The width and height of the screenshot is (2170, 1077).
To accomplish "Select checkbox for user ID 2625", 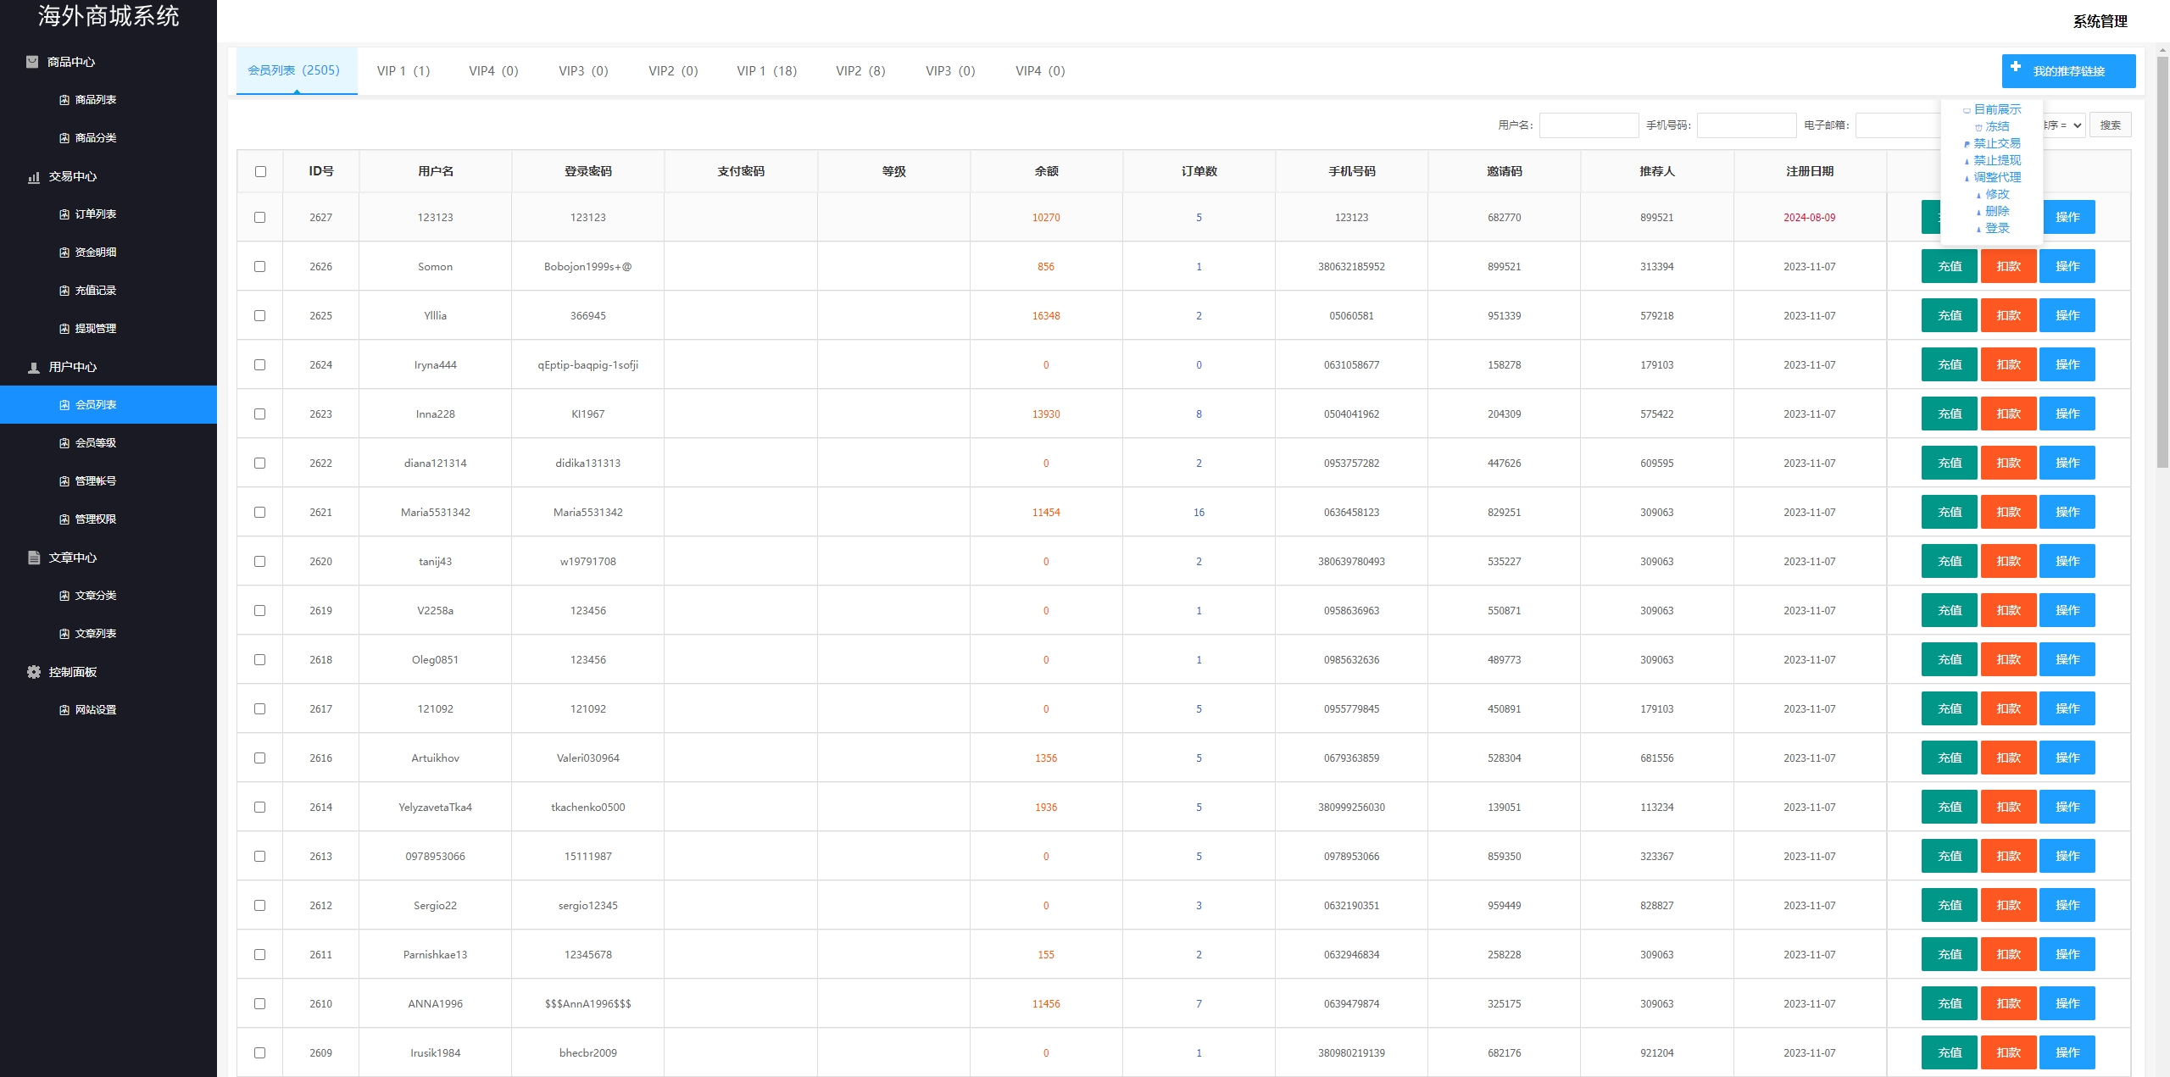I will (x=260, y=315).
